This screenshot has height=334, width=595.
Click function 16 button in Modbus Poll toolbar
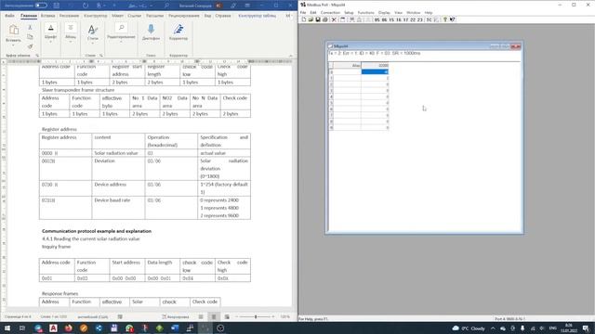click(x=399, y=19)
